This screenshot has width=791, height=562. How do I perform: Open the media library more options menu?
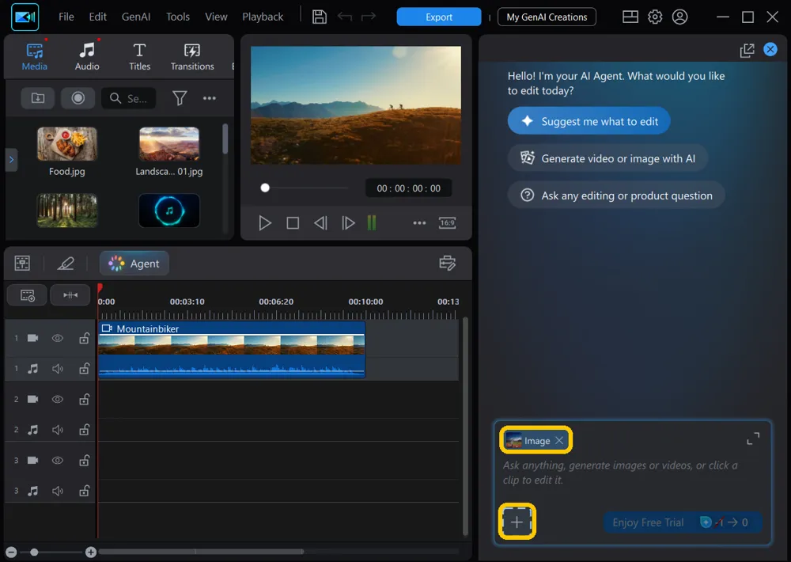[x=210, y=98]
